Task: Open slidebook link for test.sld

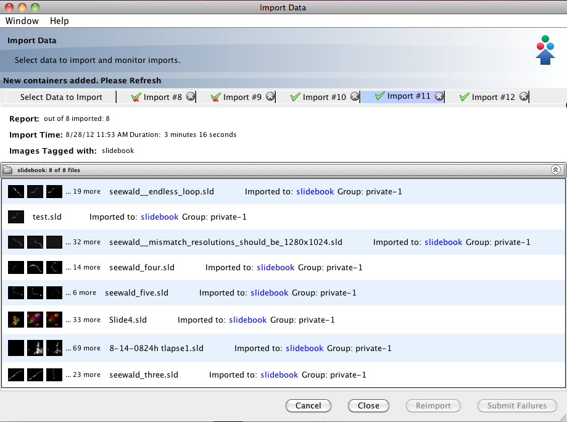Action: tap(159, 217)
